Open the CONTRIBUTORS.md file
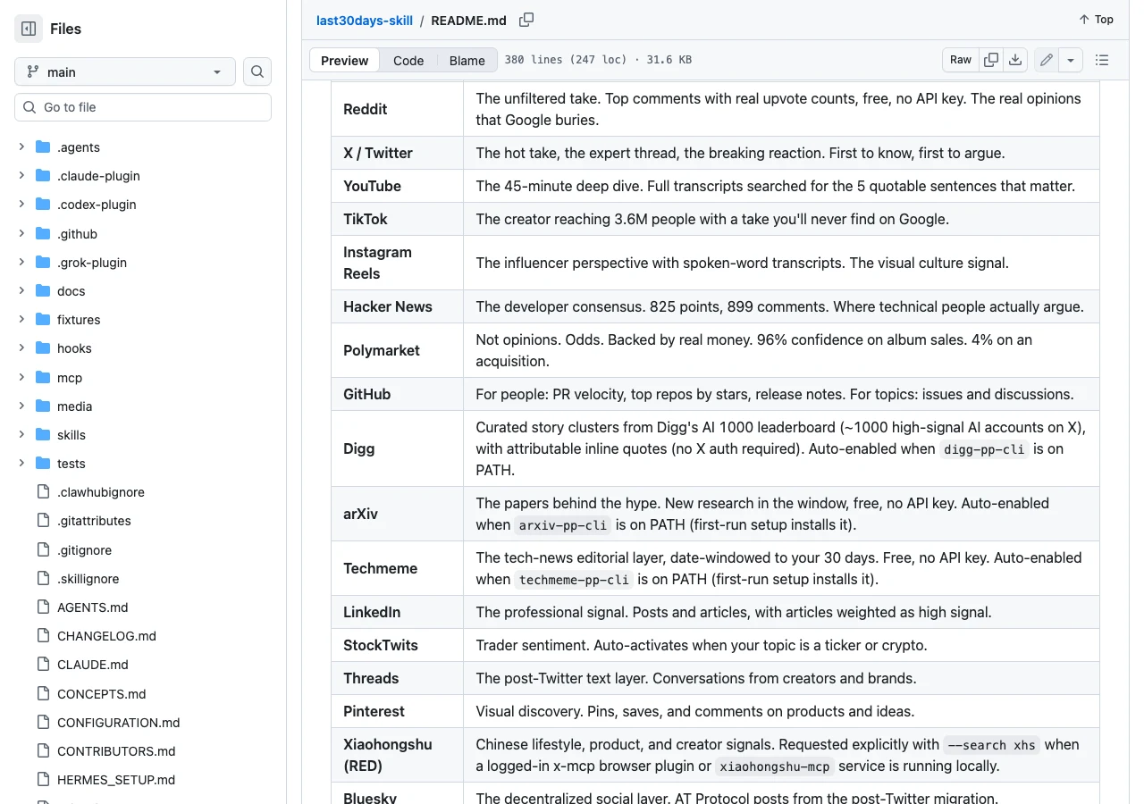1144x804 pixels. pos(116,750)
